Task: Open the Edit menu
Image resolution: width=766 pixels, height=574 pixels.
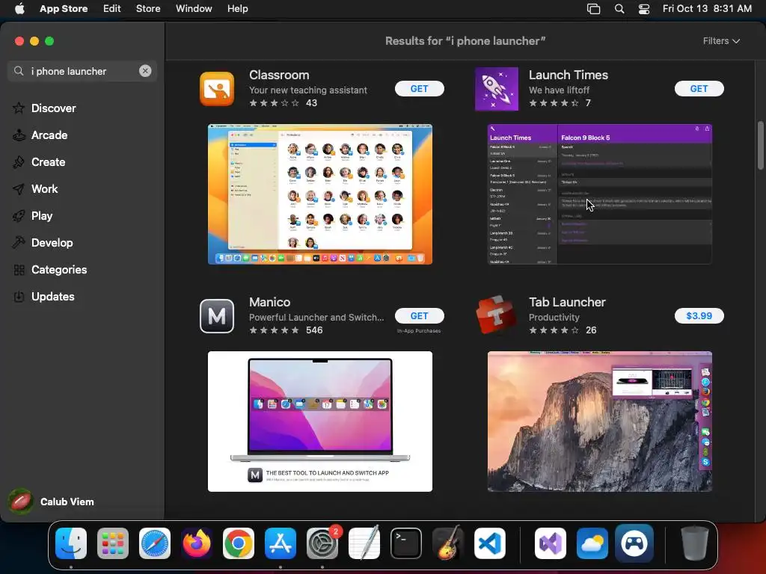Action: [112, 9]
